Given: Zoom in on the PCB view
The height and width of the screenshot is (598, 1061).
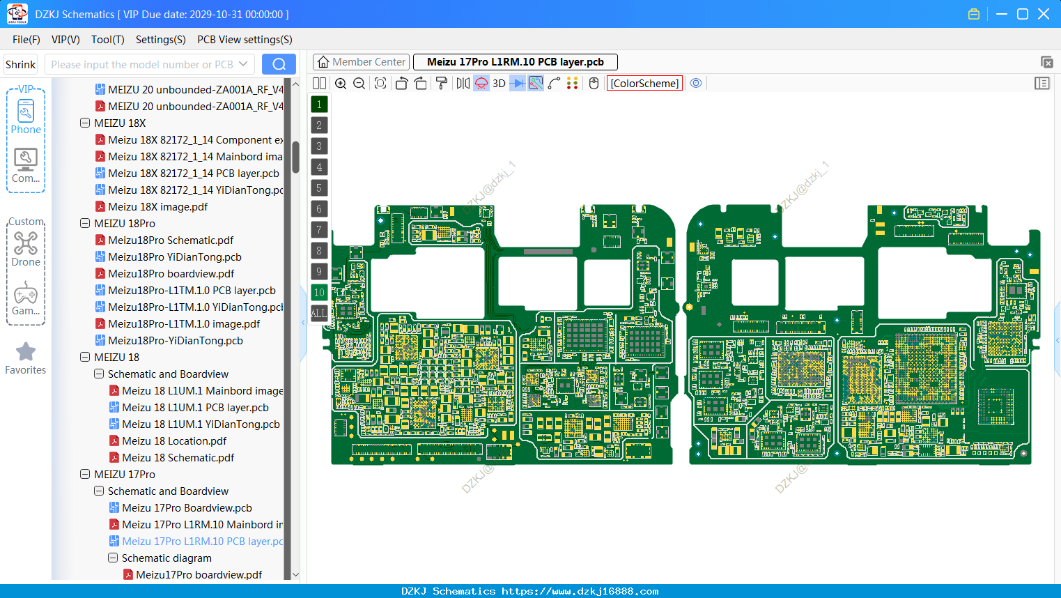Looking at the screenshot, I should [x=341, y=83].
